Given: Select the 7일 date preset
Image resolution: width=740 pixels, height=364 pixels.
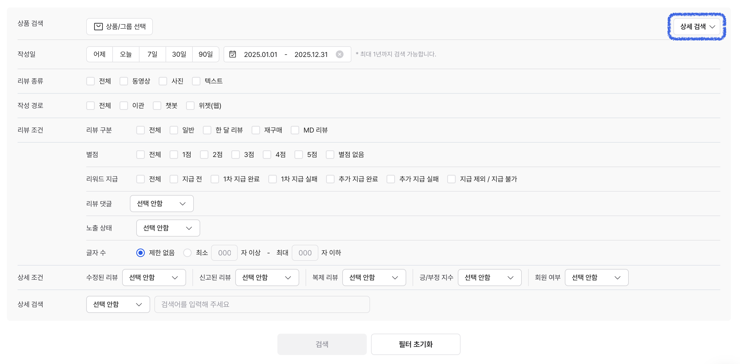Looking at the screenshot, I should pyautogui.click(x=152, y=54).
